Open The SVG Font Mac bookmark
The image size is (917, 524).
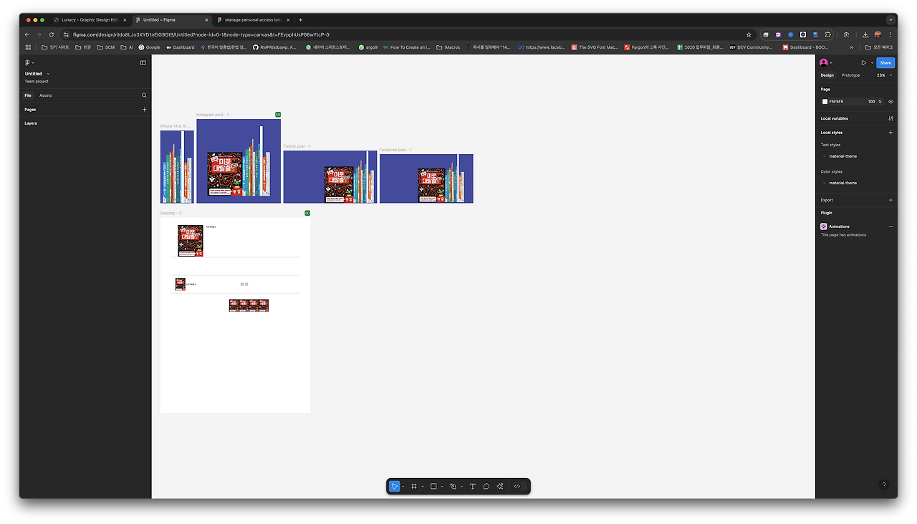click(x=595, y=47)
